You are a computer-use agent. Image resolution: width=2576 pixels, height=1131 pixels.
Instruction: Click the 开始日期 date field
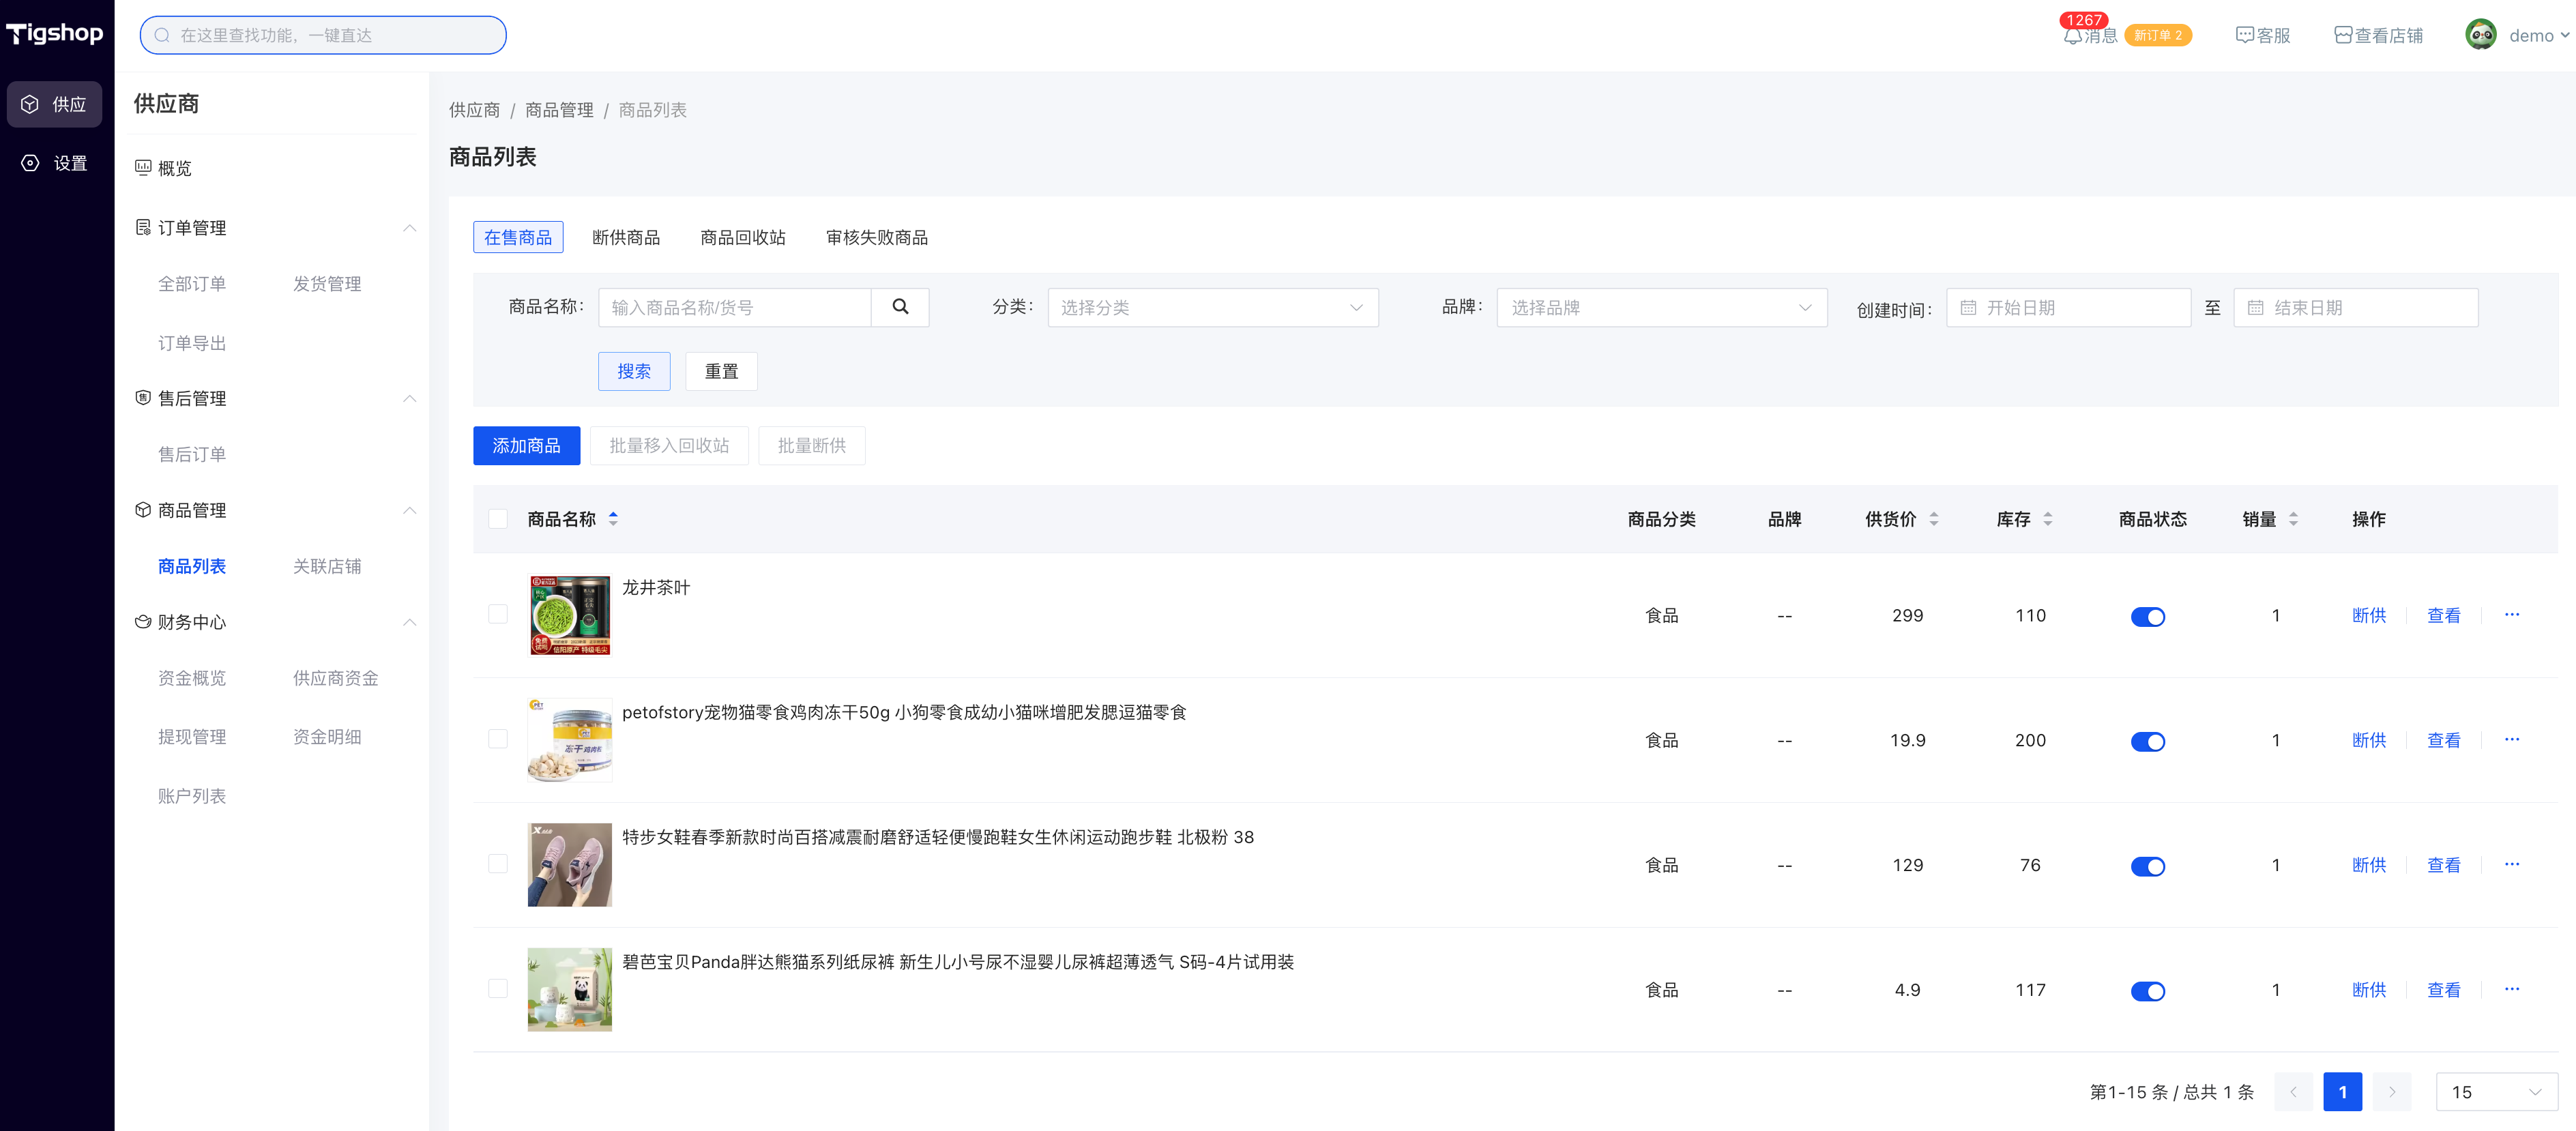[x=2068, y=307]
